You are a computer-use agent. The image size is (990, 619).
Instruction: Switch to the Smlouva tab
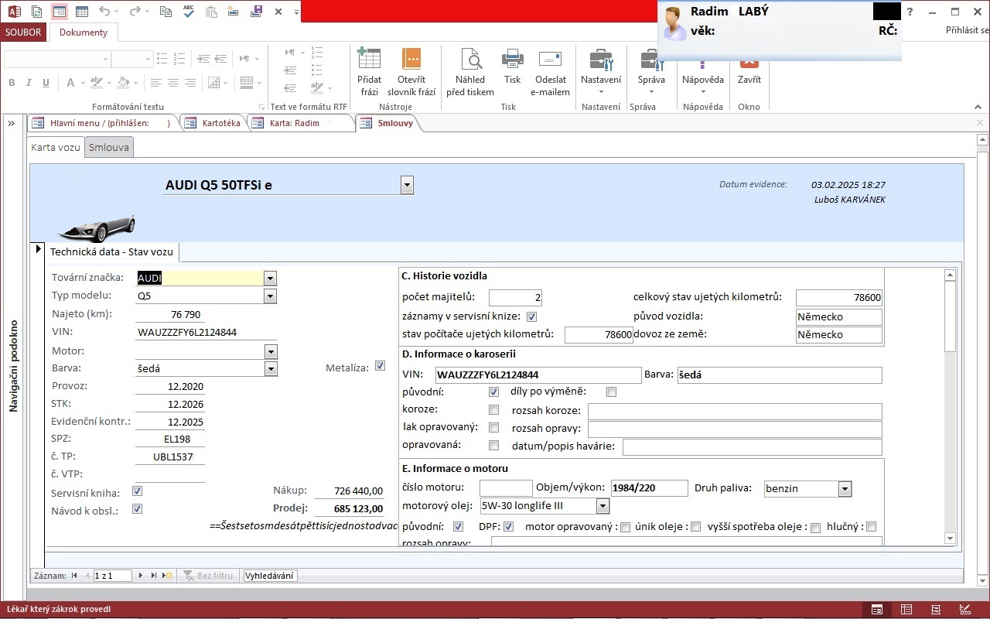[109, 147]
